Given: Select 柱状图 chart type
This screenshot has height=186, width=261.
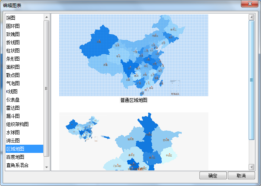Looking at the screenshot, I should tap(13, 51).
